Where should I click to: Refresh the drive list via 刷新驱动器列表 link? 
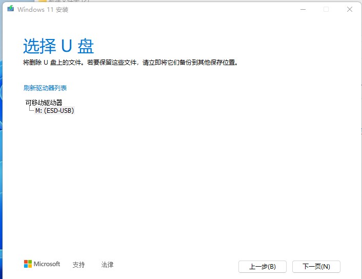click(45, 88)
